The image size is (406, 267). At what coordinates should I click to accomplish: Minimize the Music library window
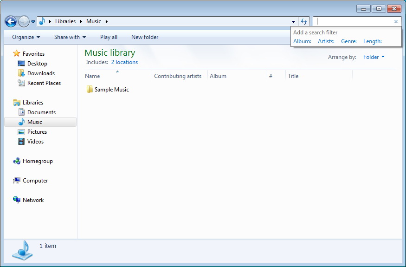pos(363,9)
